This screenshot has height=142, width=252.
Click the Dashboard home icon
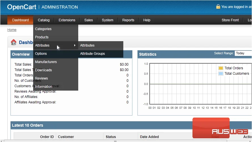[x=14, y=42]
